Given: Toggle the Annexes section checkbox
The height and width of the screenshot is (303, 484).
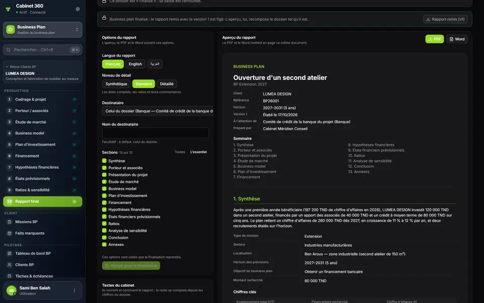Looking at the screenshot, I should [104, 244].
